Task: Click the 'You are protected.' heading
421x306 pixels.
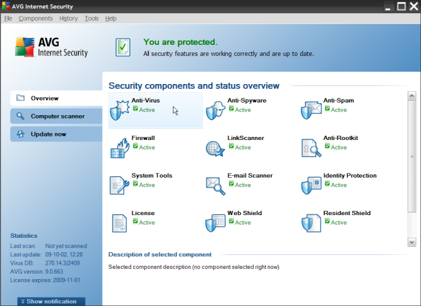Action: (180, 42)
